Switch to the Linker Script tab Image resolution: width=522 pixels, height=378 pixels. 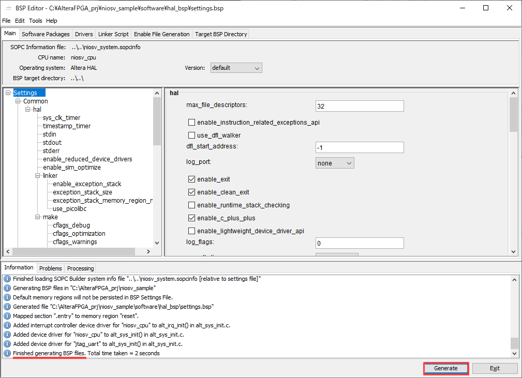point(113,34)
